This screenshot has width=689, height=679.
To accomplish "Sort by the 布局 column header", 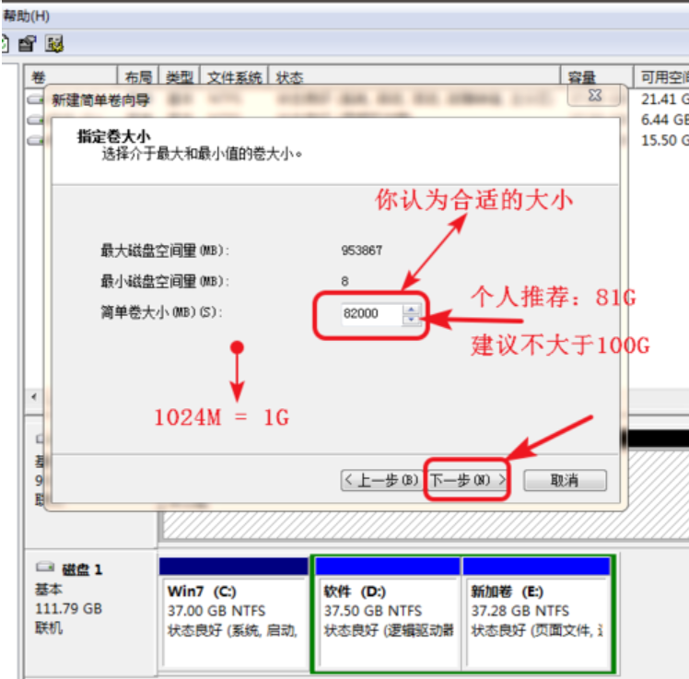I will coord(138,77).
